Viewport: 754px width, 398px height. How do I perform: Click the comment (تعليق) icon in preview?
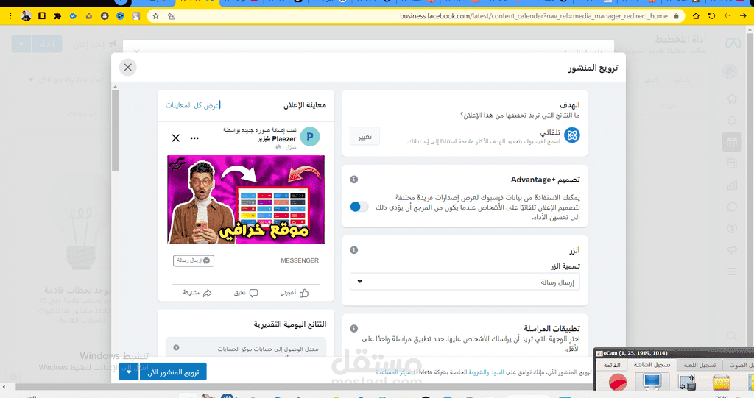(x=253, y=294)
